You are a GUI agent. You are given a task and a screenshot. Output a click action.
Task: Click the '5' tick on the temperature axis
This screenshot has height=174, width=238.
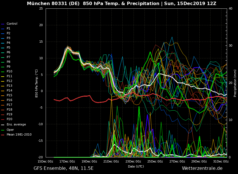click(x=42, y=75)
